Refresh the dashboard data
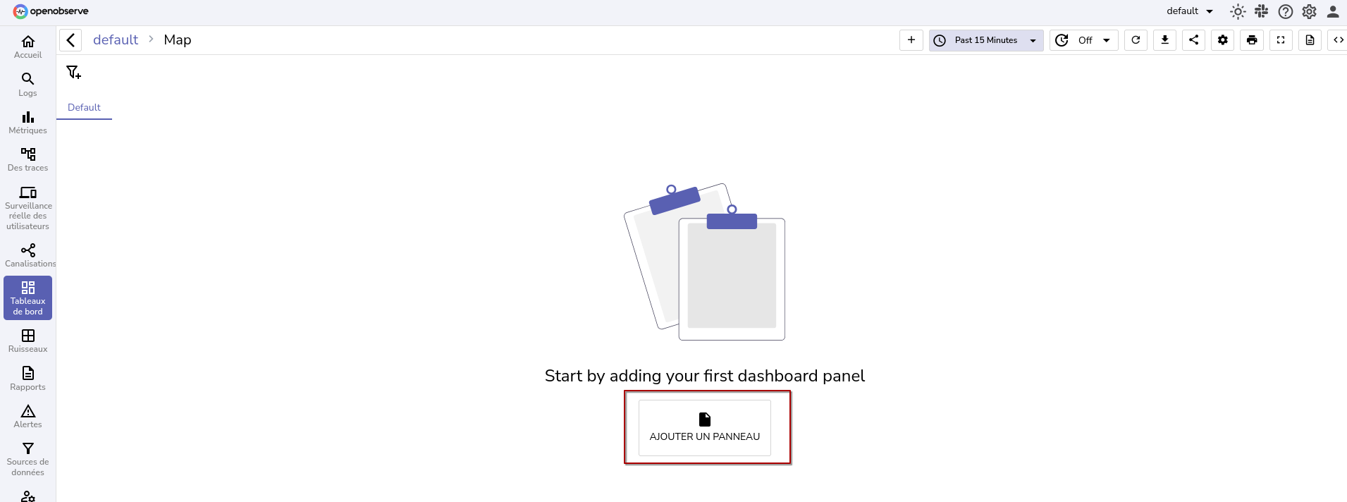Viewport: 1347px width, 502px height. point(1136,40)
